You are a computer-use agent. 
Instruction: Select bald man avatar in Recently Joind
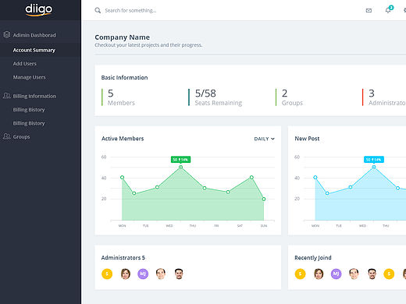[x=354, y=274]
